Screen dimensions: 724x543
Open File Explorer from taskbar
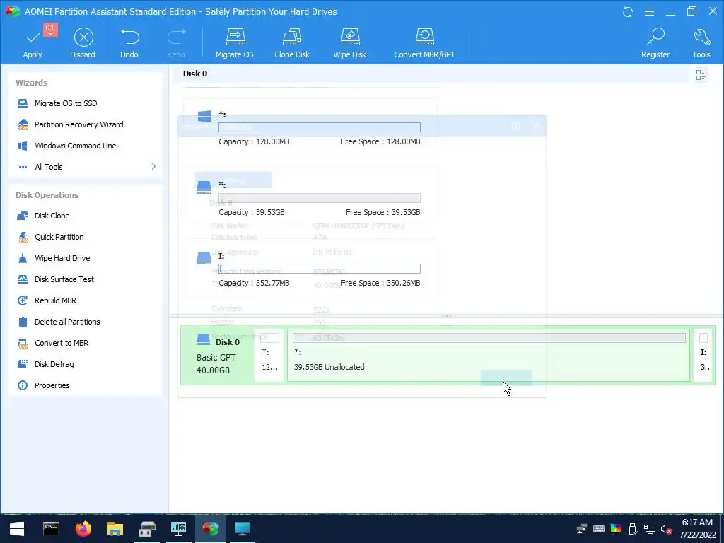[x=115, y=529]
